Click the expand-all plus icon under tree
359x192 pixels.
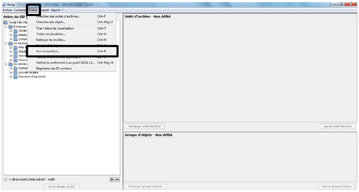click(112, 180)
